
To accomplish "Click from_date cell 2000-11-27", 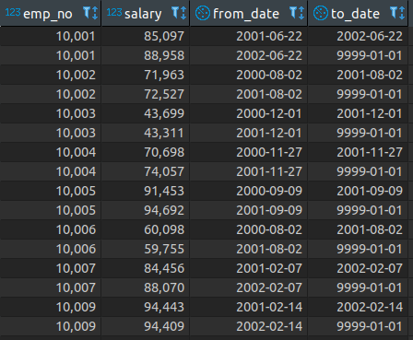I will (249, 152).
